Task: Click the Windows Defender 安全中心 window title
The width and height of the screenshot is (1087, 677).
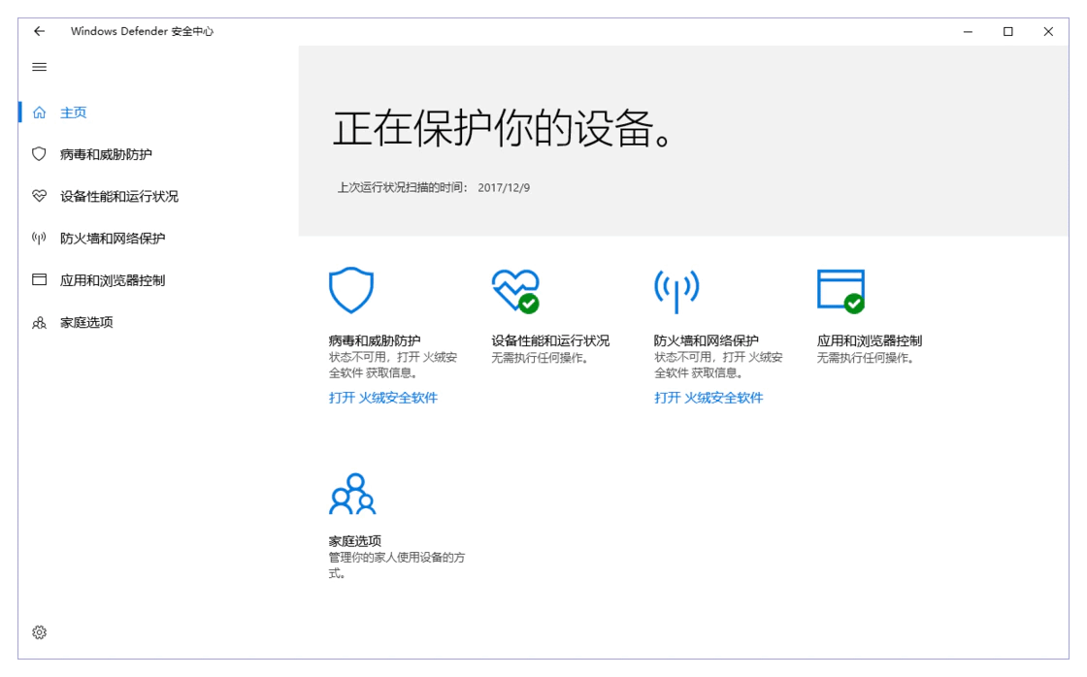Action: click(x=142, y=31)
